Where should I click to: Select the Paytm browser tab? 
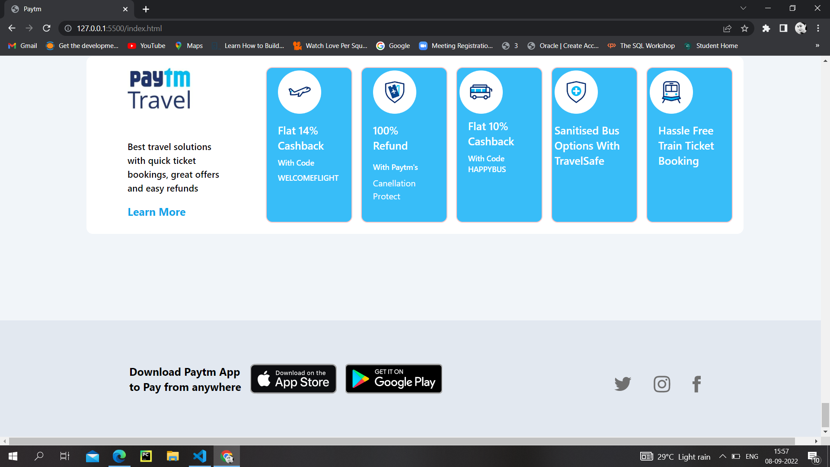pos(65,9)
